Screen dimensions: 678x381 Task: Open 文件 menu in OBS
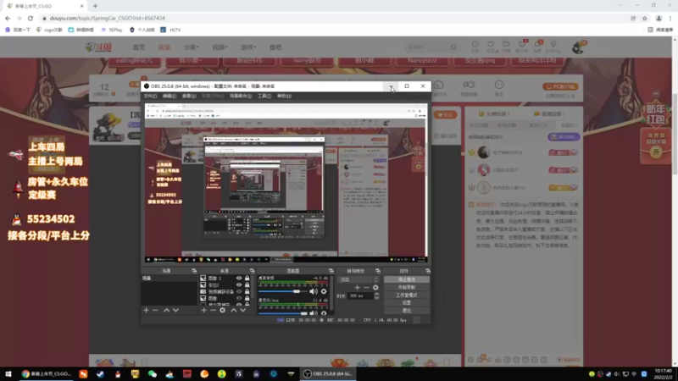point(150,96)
